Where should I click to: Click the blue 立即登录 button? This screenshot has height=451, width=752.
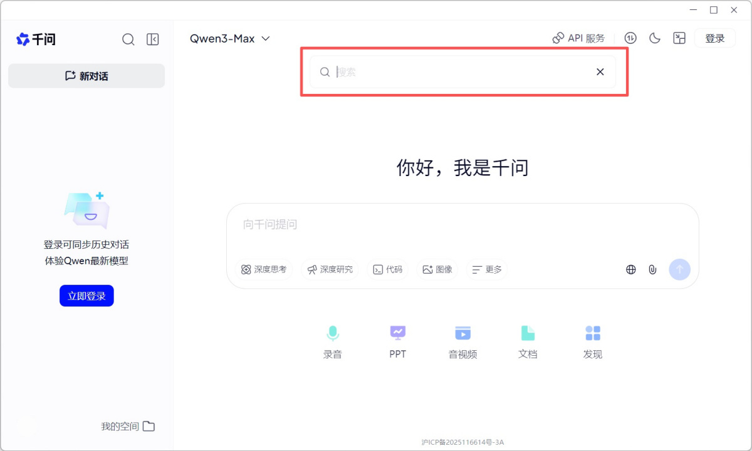click(x=86, y=296)
